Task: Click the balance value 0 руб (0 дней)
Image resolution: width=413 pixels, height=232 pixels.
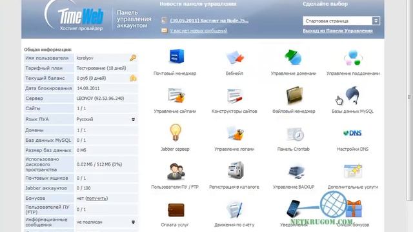Action: click(x=91, y=79)
